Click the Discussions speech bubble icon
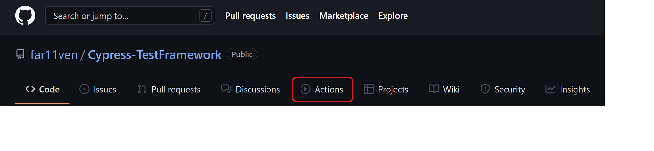This screenshot has width=654, height=151. coord(226,89)
